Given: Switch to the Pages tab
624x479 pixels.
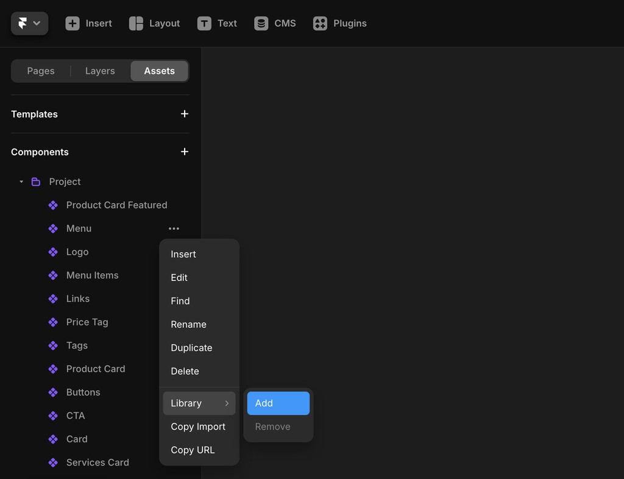Looking at the screenshot, I should coord(40,71).
